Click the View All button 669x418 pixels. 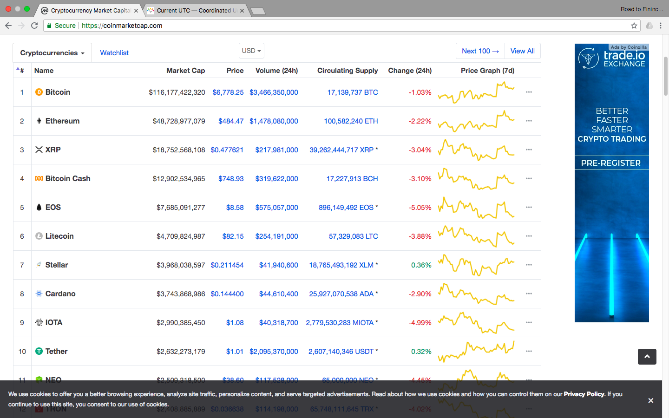523,51
